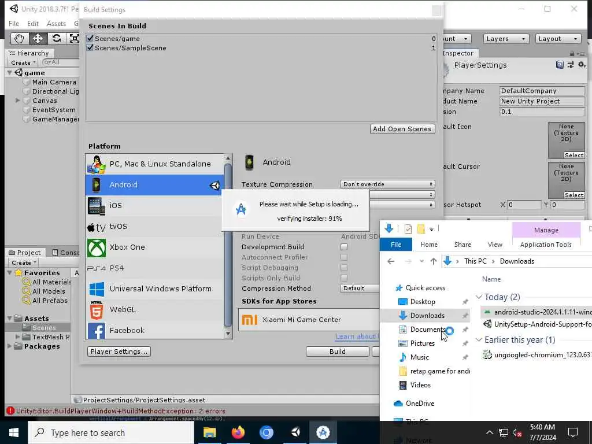The height and width of the screenshot is (444, 592).
Task: Collapse the game scene in Hierarchy
Action: (x=9, y=72)
